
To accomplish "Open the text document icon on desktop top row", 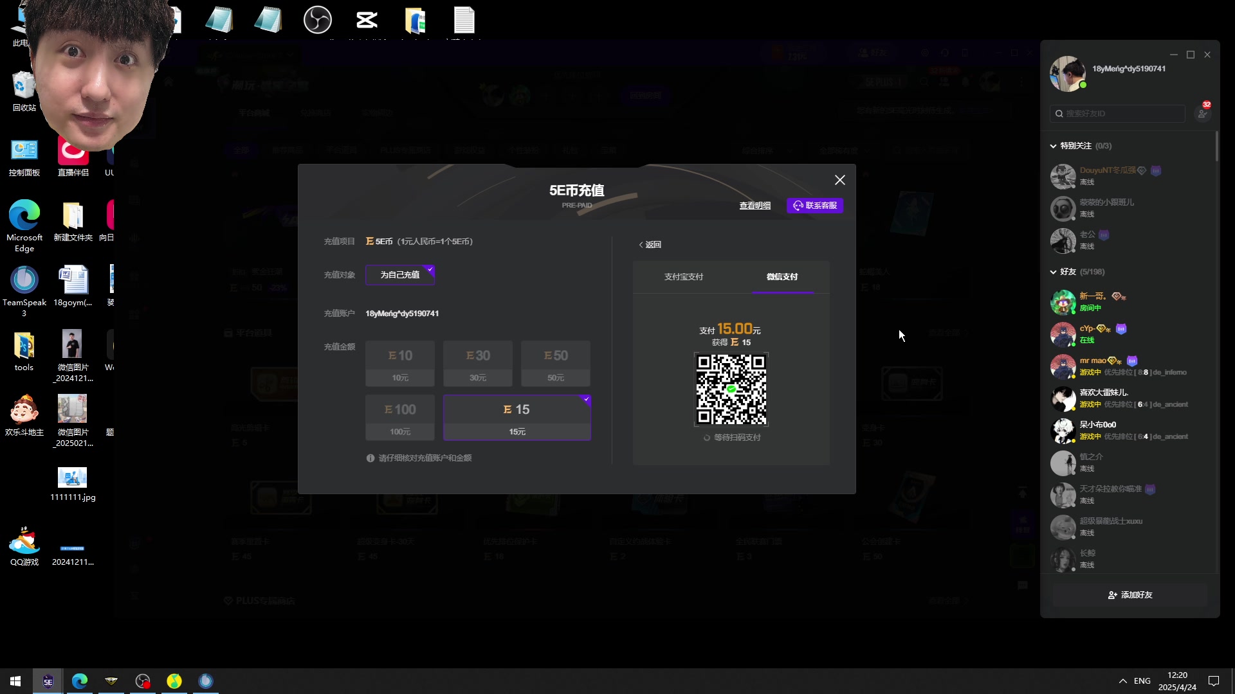I will 464,20.
